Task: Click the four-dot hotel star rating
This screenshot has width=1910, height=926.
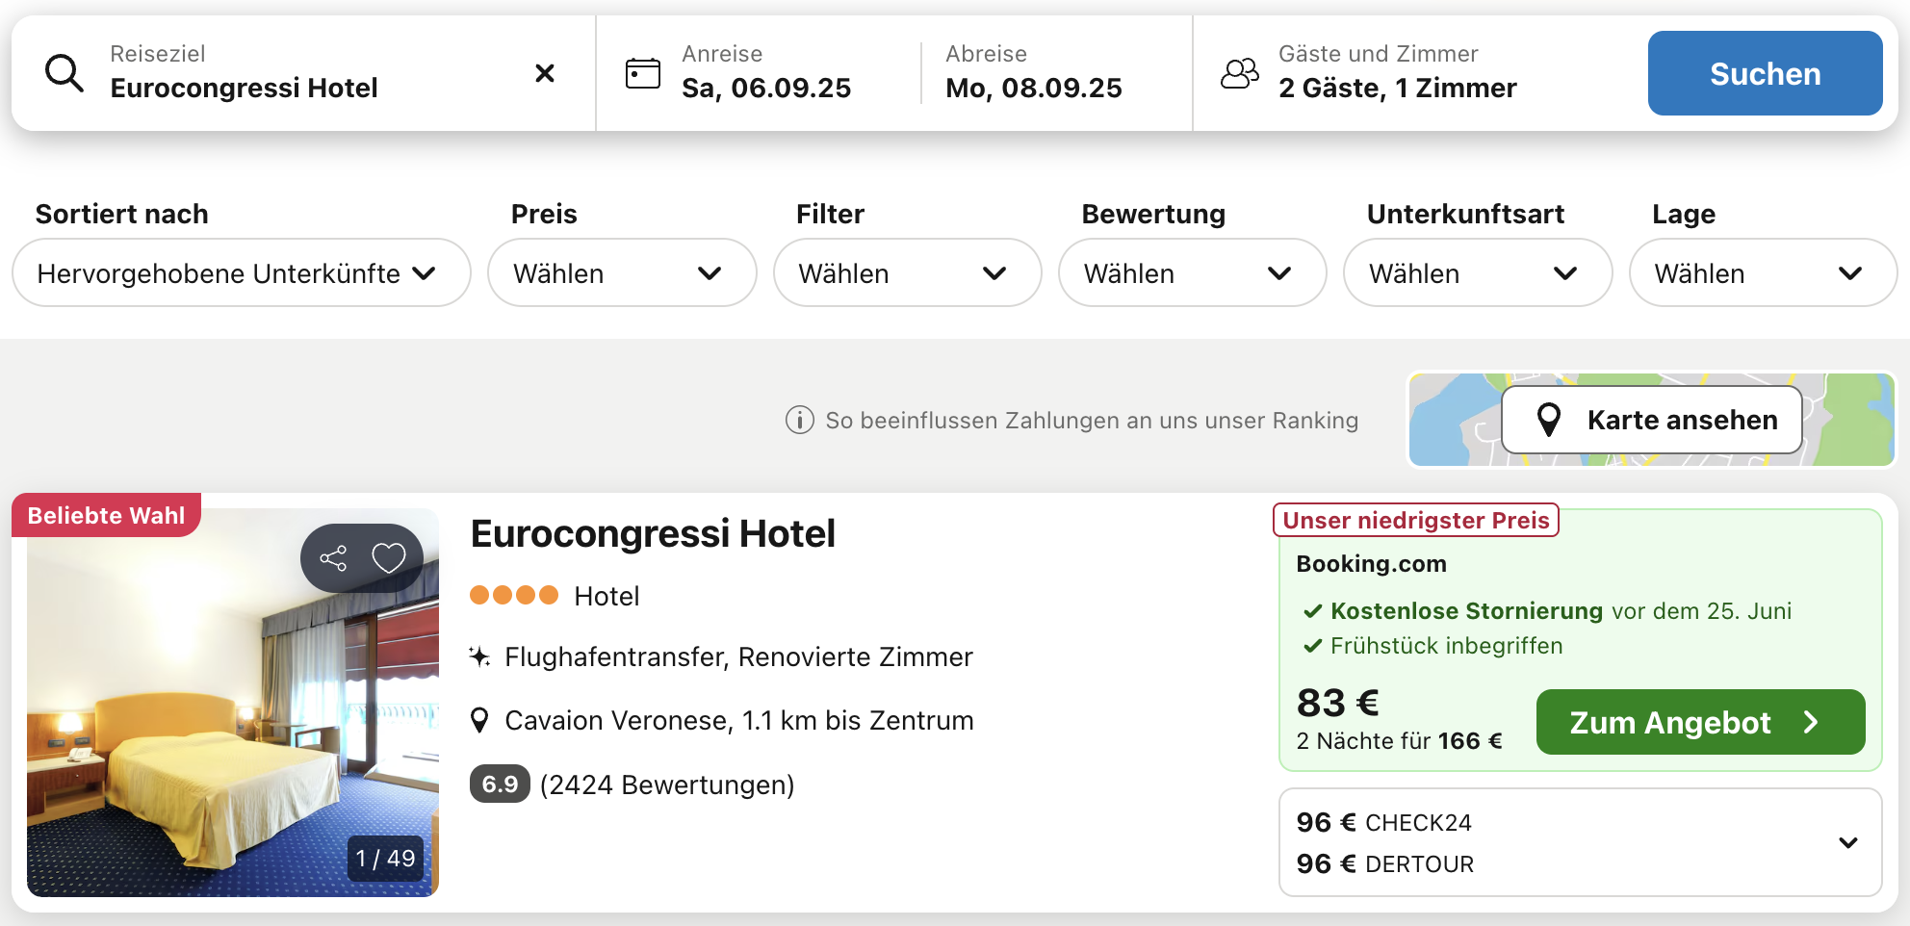Action: point(514,595)
